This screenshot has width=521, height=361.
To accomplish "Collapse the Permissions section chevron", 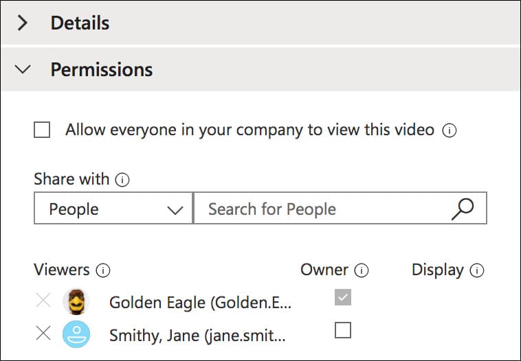I will (23, 69).
